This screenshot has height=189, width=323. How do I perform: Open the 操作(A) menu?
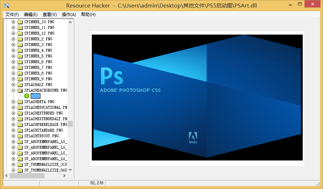[x=69, y=15]
